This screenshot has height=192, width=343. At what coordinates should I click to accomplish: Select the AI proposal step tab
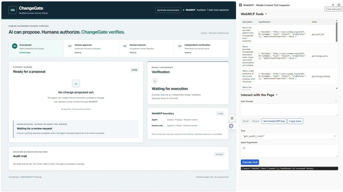36,49
